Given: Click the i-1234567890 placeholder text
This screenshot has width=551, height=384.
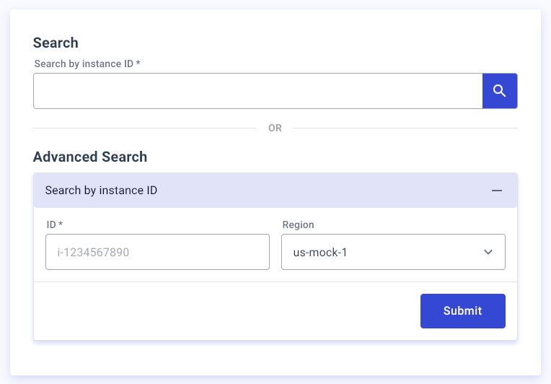Looking at the screenshot, I should [x=93, y=253].
